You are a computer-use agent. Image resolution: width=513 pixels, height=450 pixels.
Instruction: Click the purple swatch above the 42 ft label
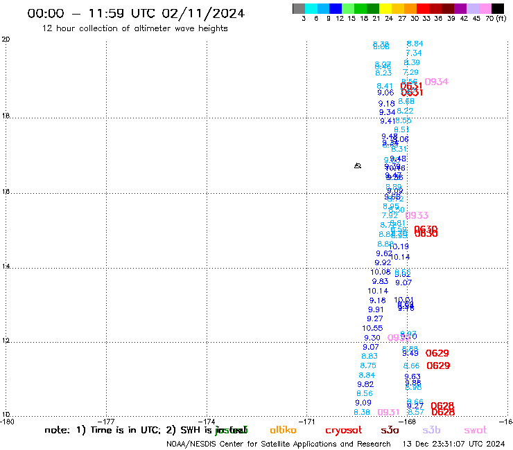(460, 8)
